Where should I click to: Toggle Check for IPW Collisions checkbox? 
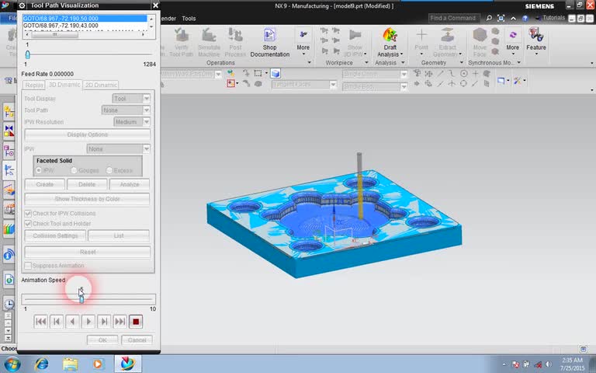29,213
